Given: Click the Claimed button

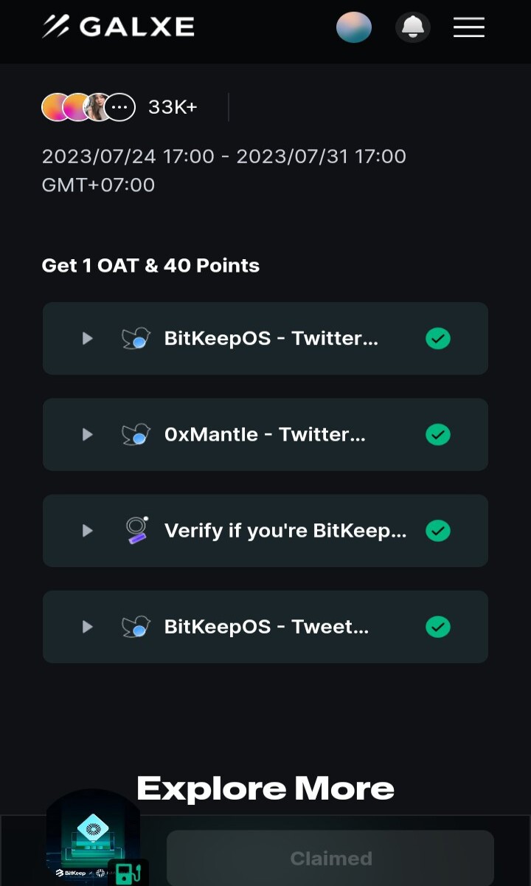Looking at the screenshot, I should (330, 858).
